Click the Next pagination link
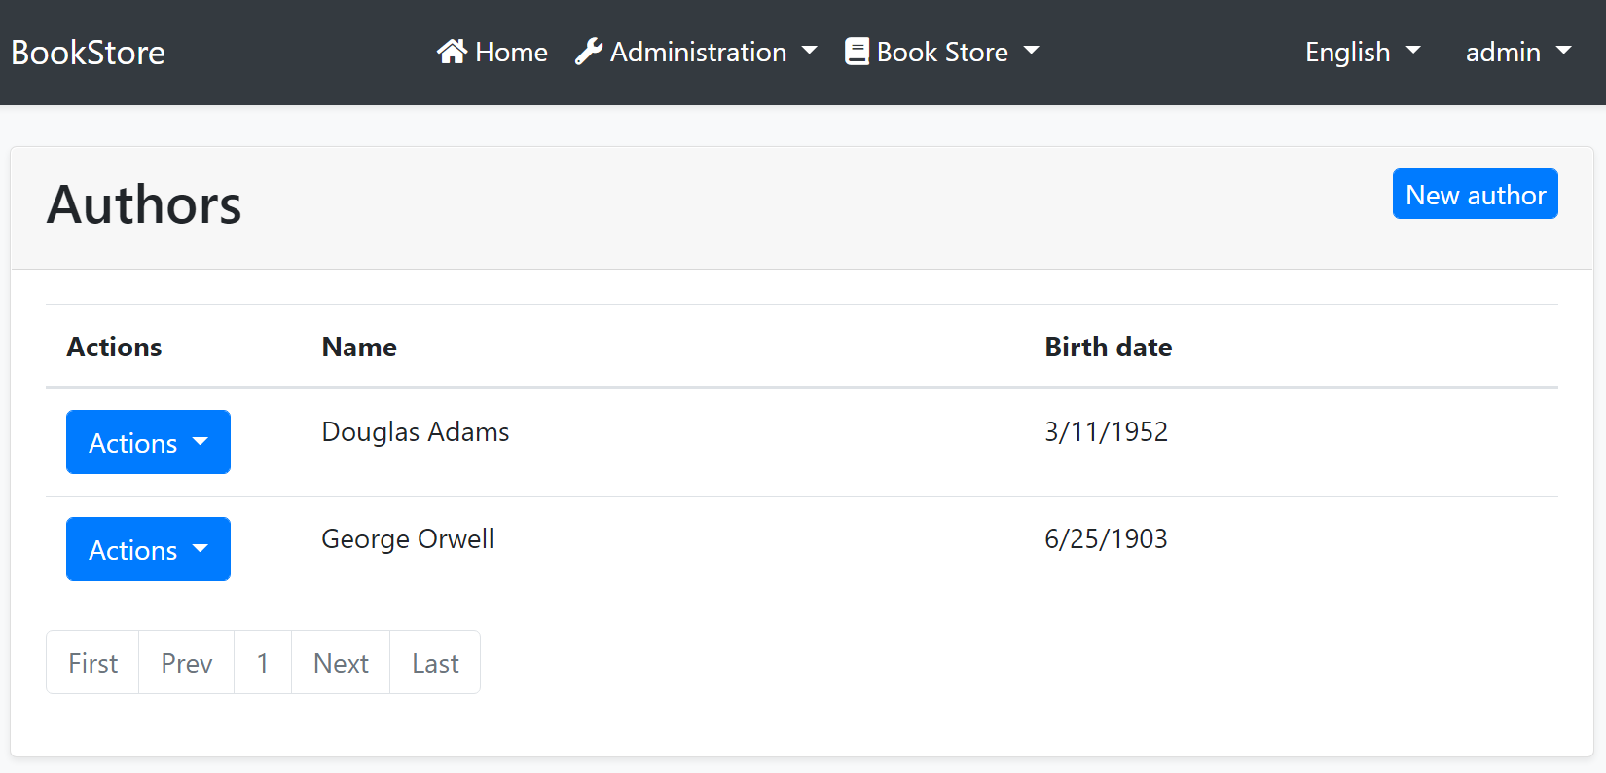This screenshot has width=1606, height=773. 340,662
